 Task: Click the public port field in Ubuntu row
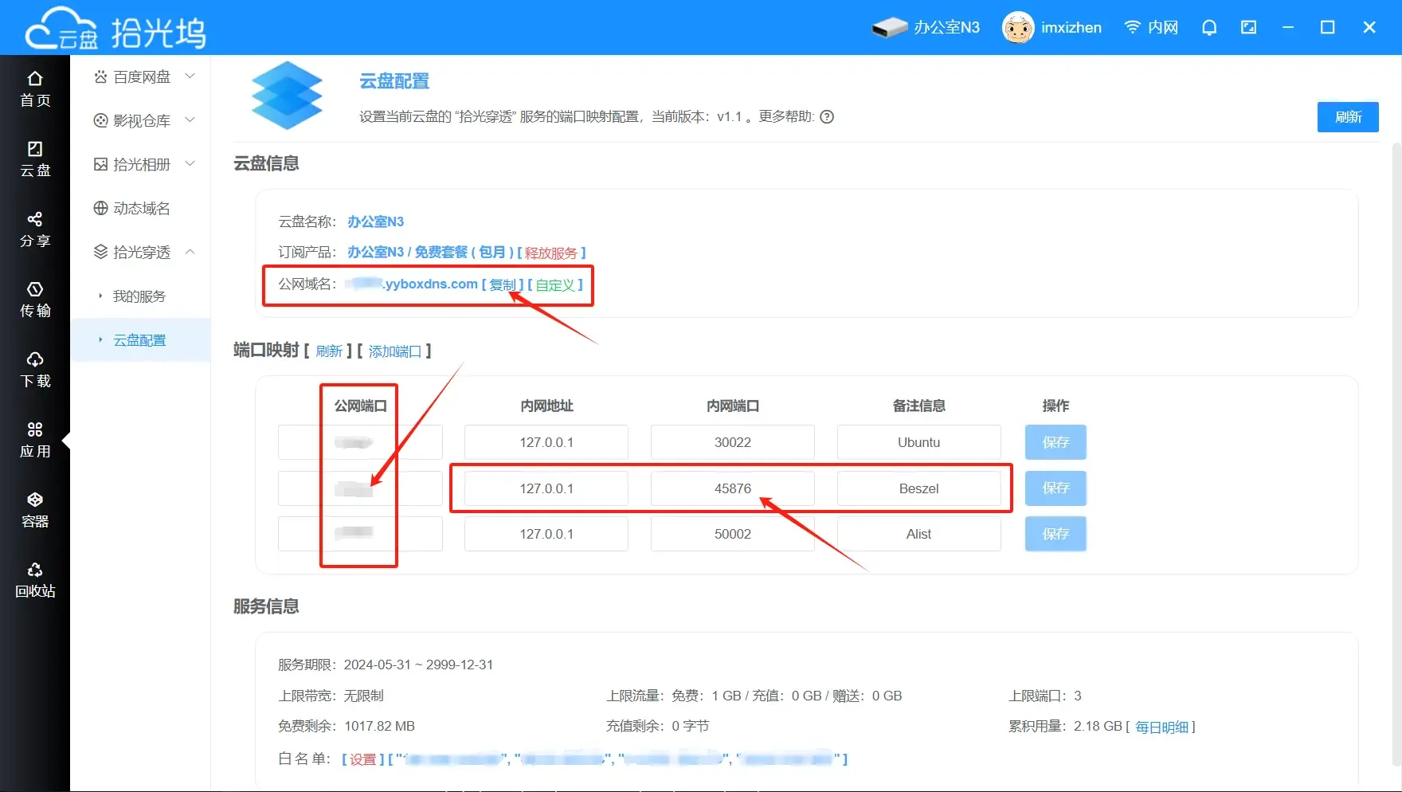click(x=360, y=442)
